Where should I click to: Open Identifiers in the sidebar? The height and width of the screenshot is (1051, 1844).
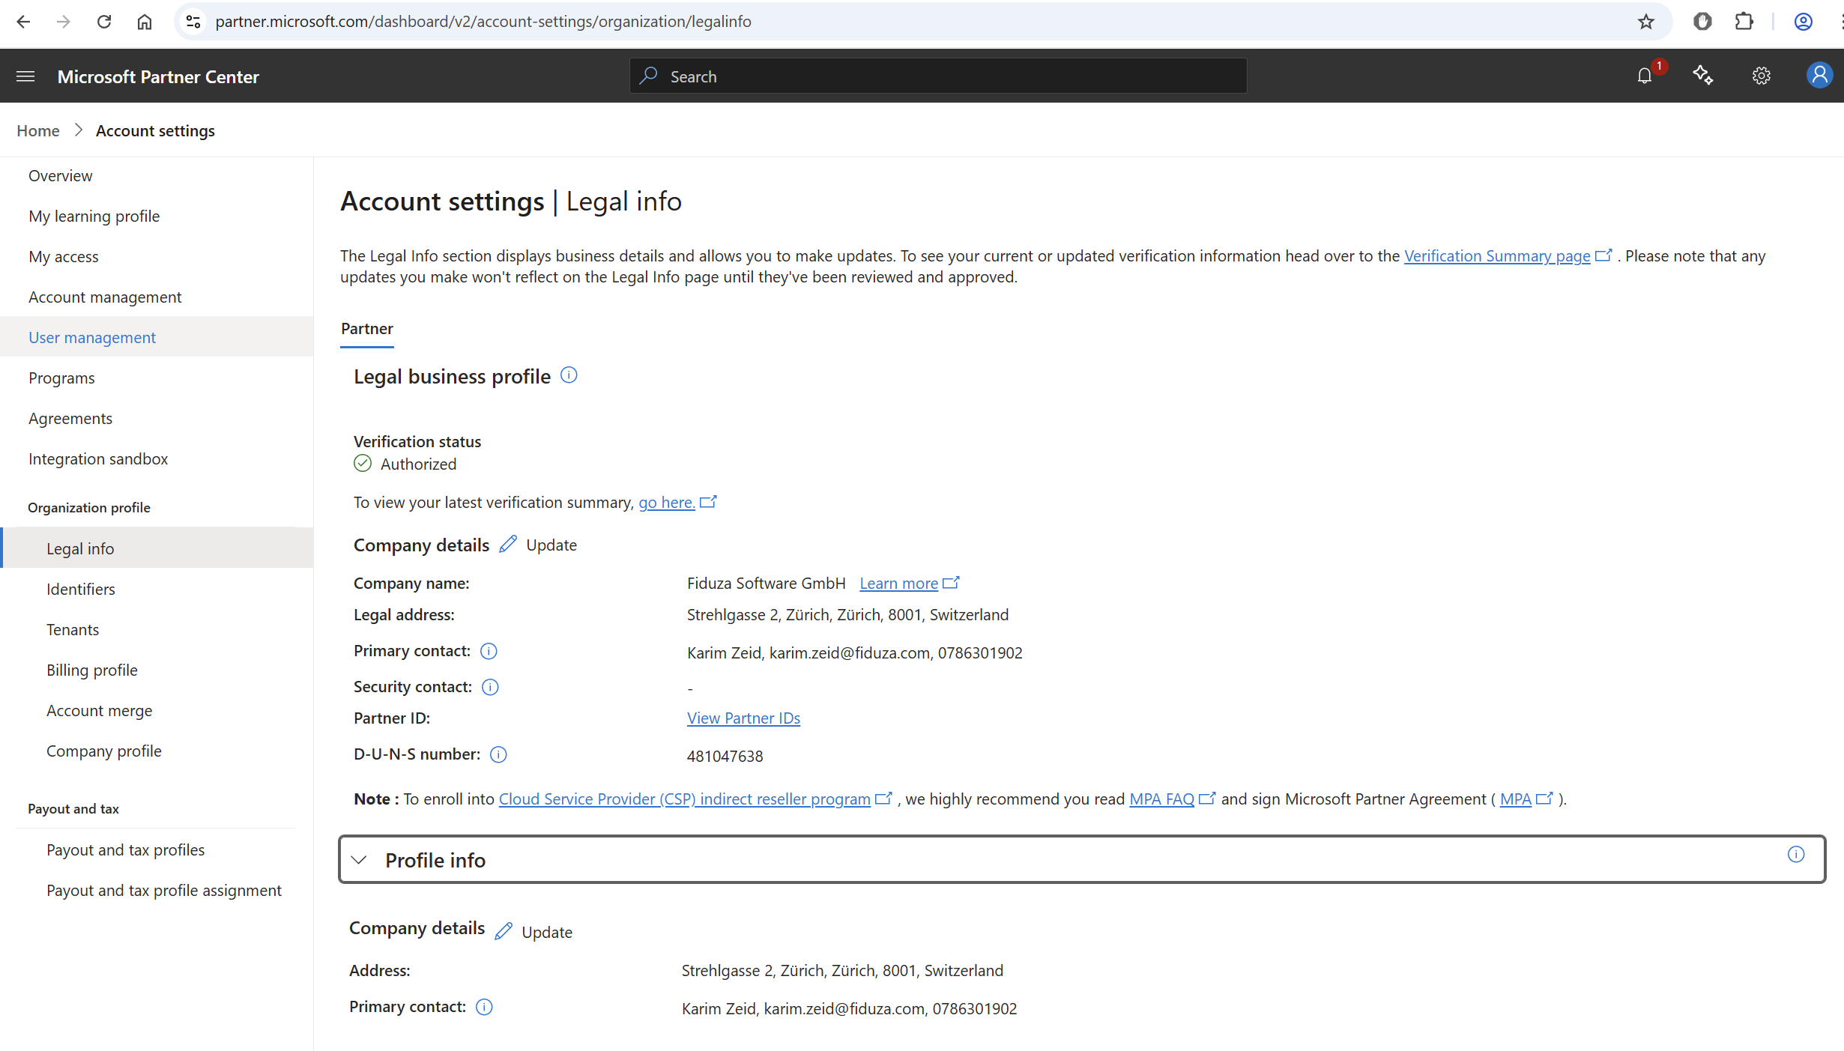81,590
